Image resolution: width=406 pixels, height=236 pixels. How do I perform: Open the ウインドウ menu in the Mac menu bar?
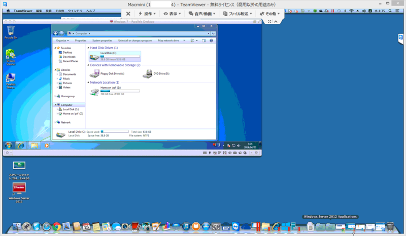75,11
